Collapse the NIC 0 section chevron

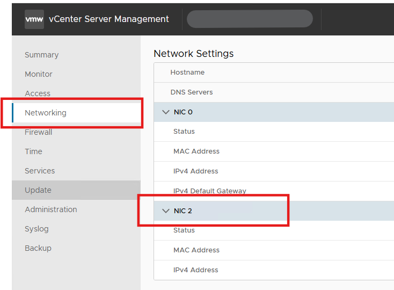click(165, 112)
